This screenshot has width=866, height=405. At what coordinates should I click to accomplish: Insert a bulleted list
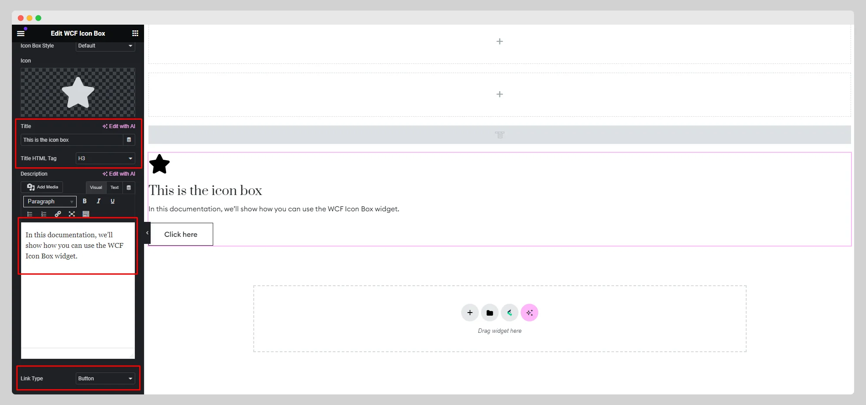point(30,214)
